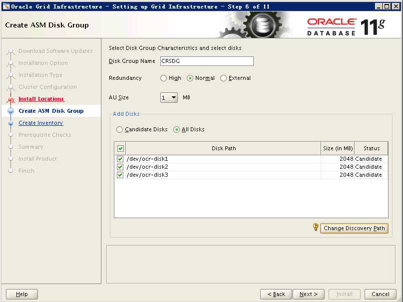
Task: Click the lightbulb hint icon near Change Discovery Path
Action: [x=316, y=227]
